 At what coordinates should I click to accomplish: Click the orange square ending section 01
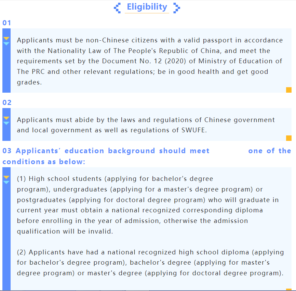pyautogui.click(x=288, y=90)
